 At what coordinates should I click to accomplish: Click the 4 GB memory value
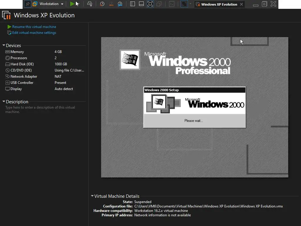(x=58, y=52)
